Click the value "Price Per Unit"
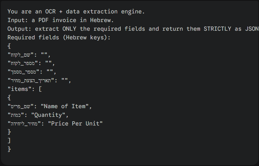The width and height of the screenshot is (259, 166). click(75, 123)
